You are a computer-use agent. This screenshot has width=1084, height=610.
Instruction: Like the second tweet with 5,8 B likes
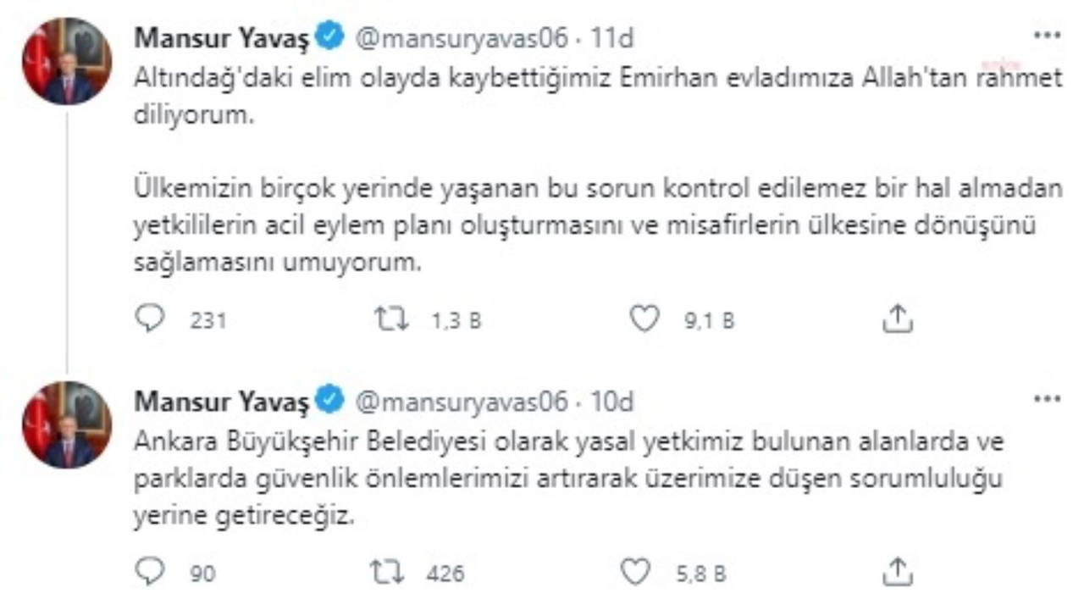[x=636, y=572]
